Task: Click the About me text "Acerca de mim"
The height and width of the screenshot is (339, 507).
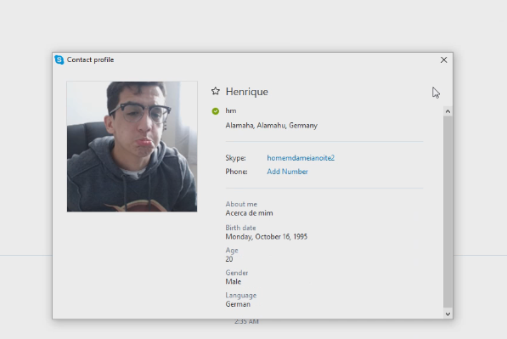Action: (x=249, y=213)
